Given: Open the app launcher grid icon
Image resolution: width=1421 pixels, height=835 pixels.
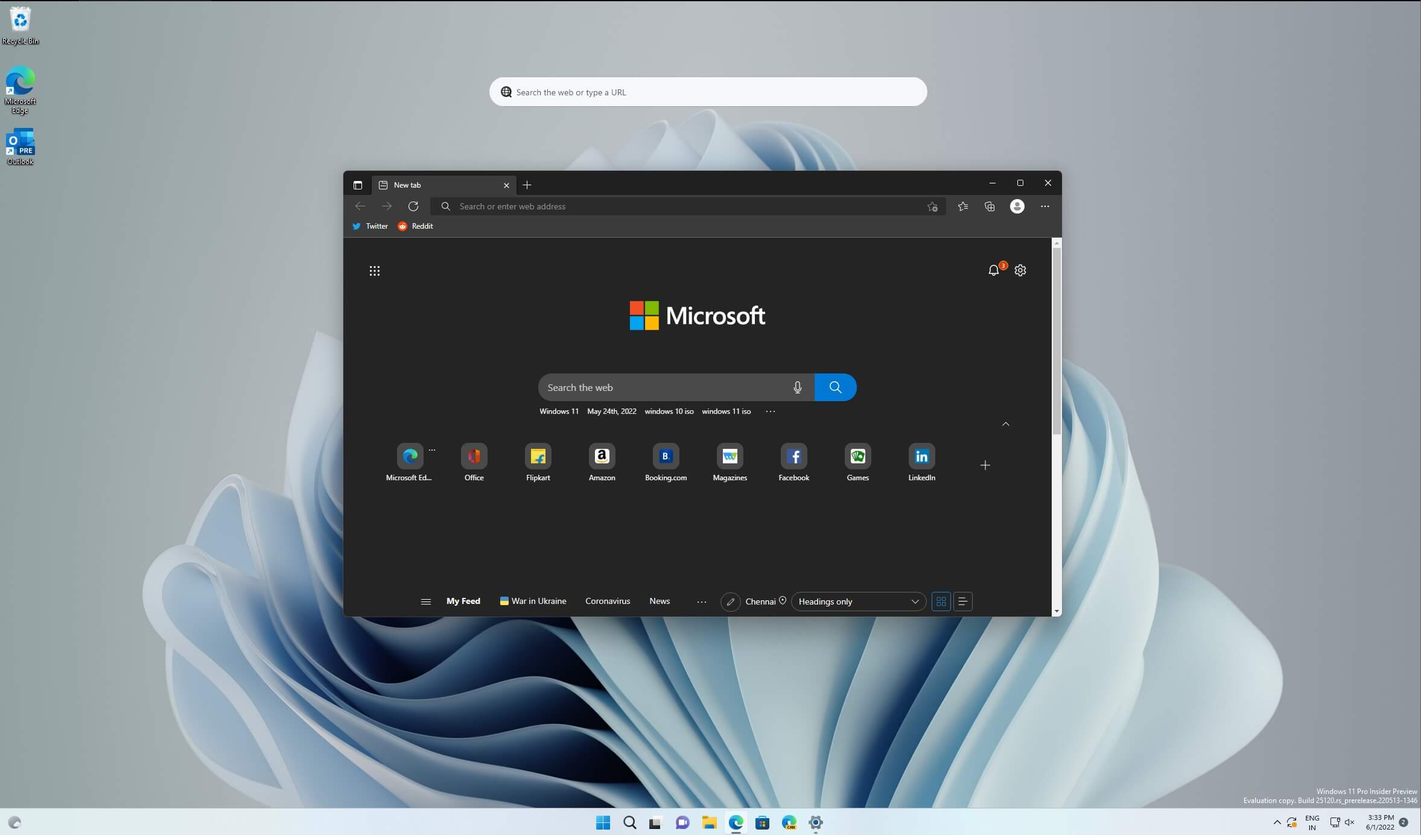Looking at the screenshot, I should (374, 270).
